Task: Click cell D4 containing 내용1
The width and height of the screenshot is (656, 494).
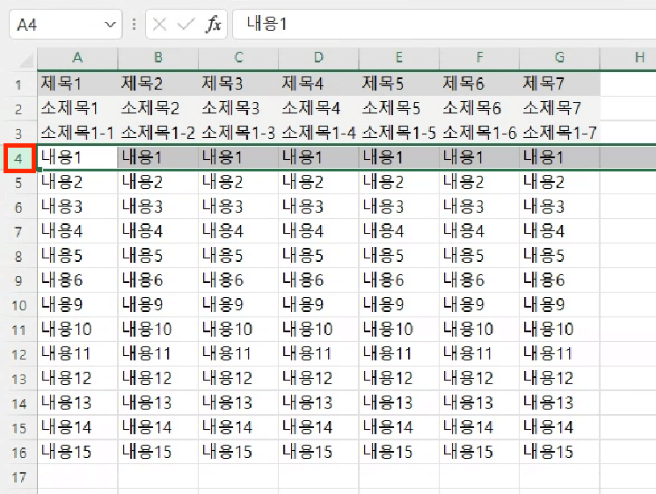Action: (x=318, y=157)
